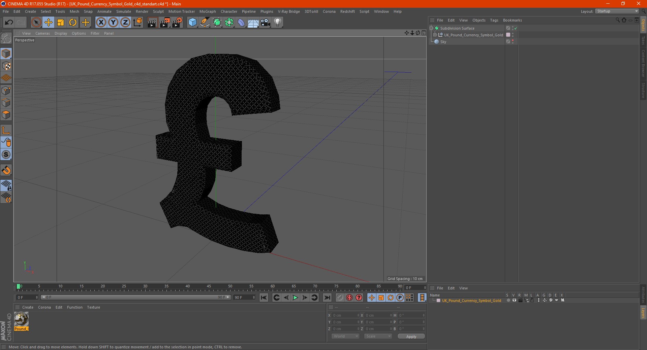This screenshot has width=647, height=350.
Task: Toggle Subdivision Surface enable checkmark
Action: point(516,28)
